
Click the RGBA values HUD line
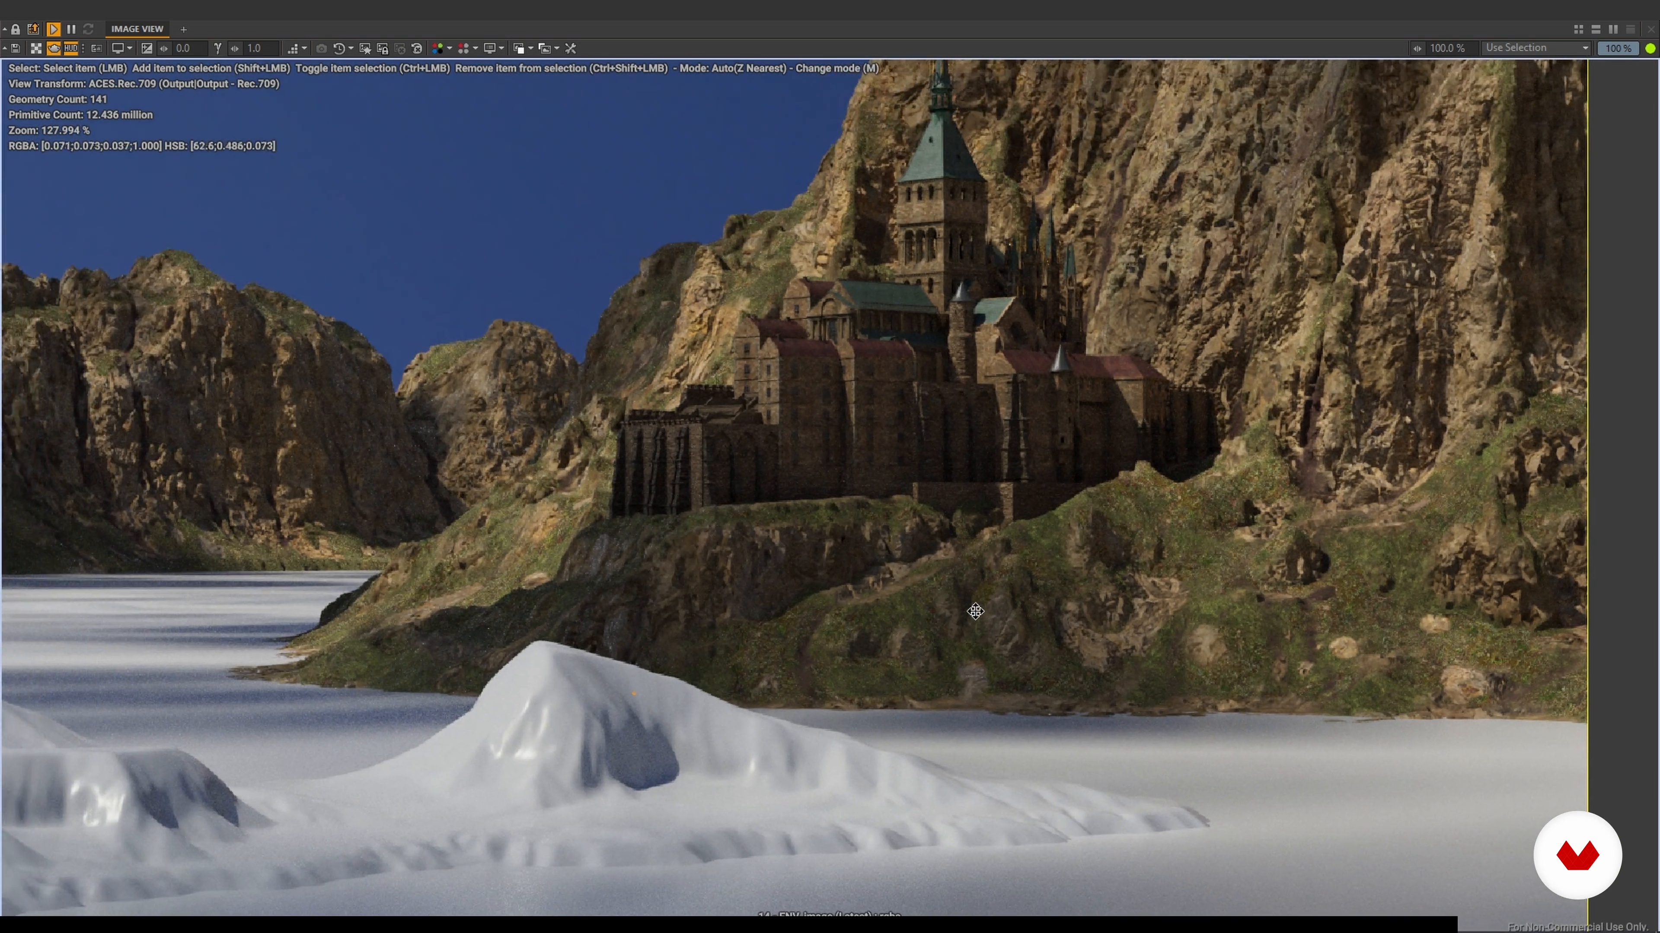click(x=142, y=146)
